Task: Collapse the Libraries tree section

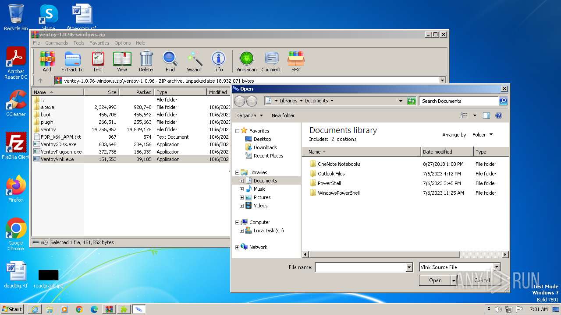Action: pyautogui.click(x=238, y=172)
